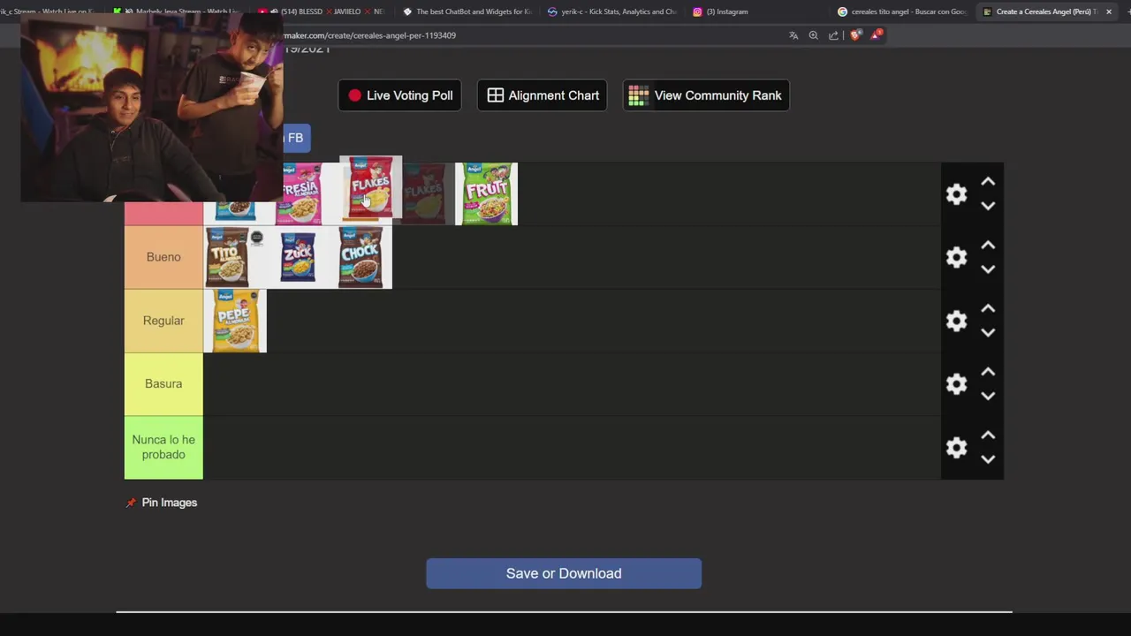
Task: Select the Pepe cereal thumbnail
Action: (x=235, y=321)
